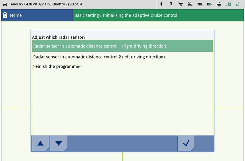Open help via the question mark icon
Image resolution: width=245 pixels, height=161 pixels.
click(x=171, y=4)
